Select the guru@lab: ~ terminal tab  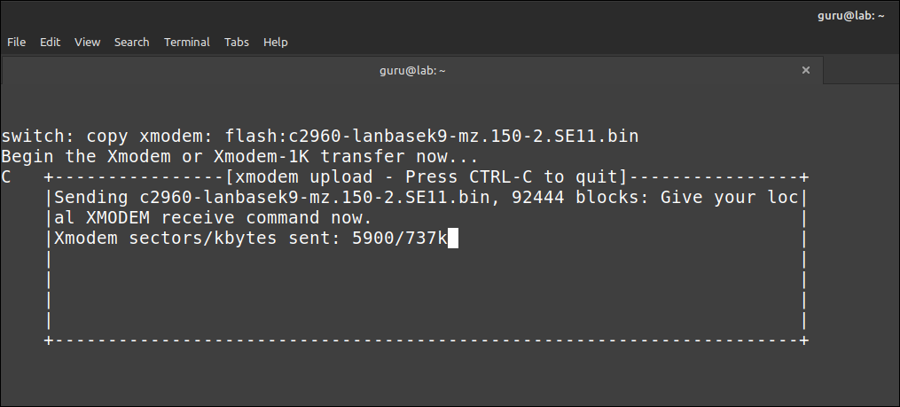point(412,70)
